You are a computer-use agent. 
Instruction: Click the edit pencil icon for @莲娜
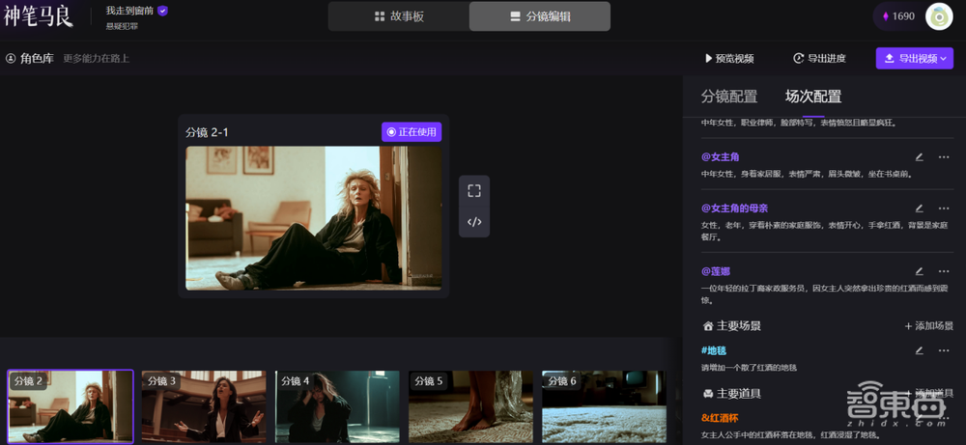tap(920, 271)
